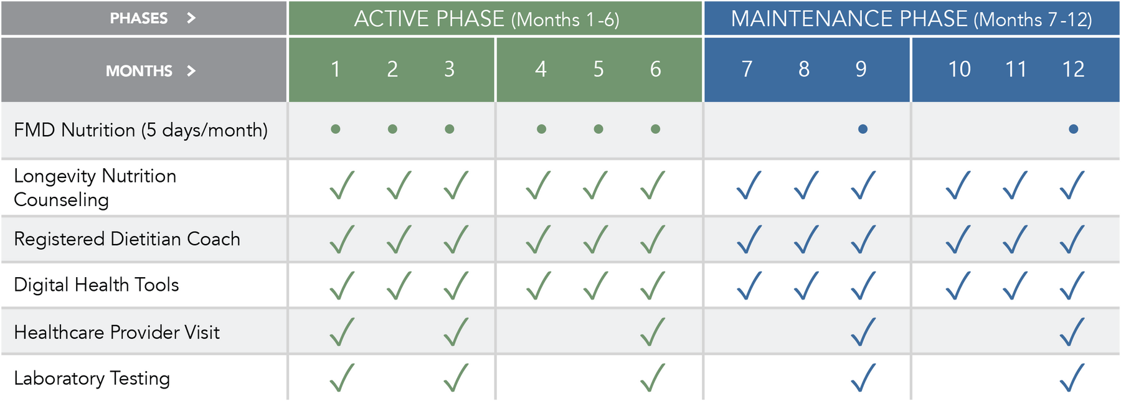1121x401 pixels.
Task: Click Laboratory Testing checkmark for month 12
Action: [1072, 378]
